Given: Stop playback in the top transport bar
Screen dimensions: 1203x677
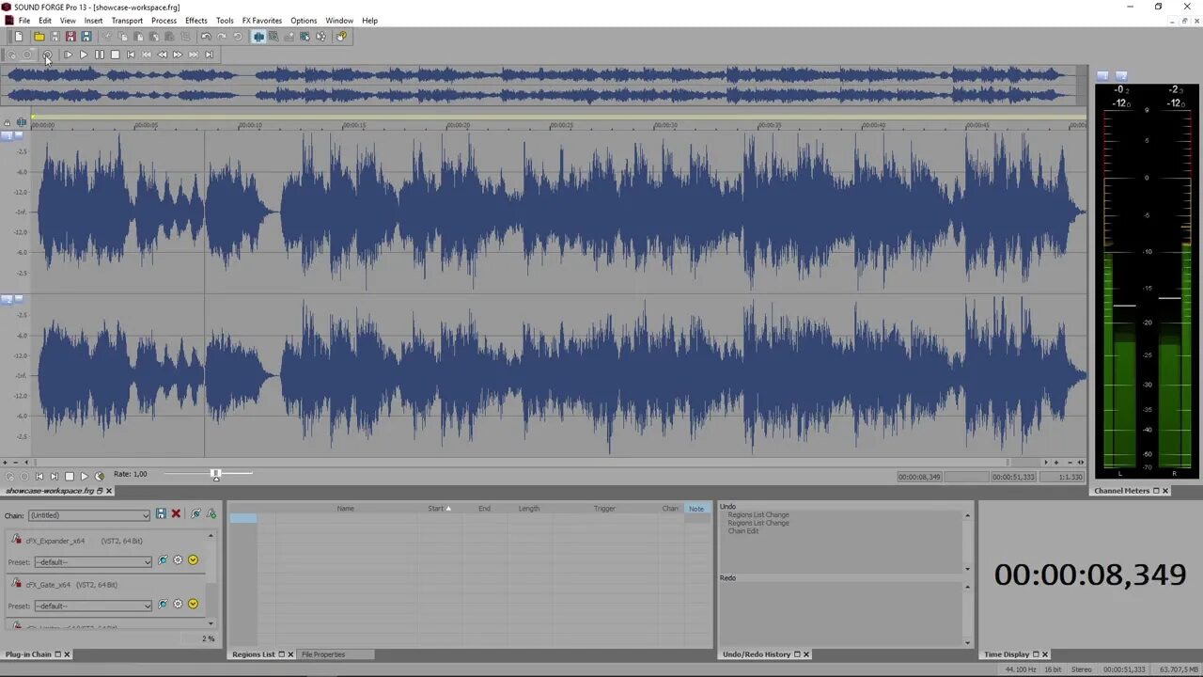Looking at the screenshot, I should coord(115,55).
